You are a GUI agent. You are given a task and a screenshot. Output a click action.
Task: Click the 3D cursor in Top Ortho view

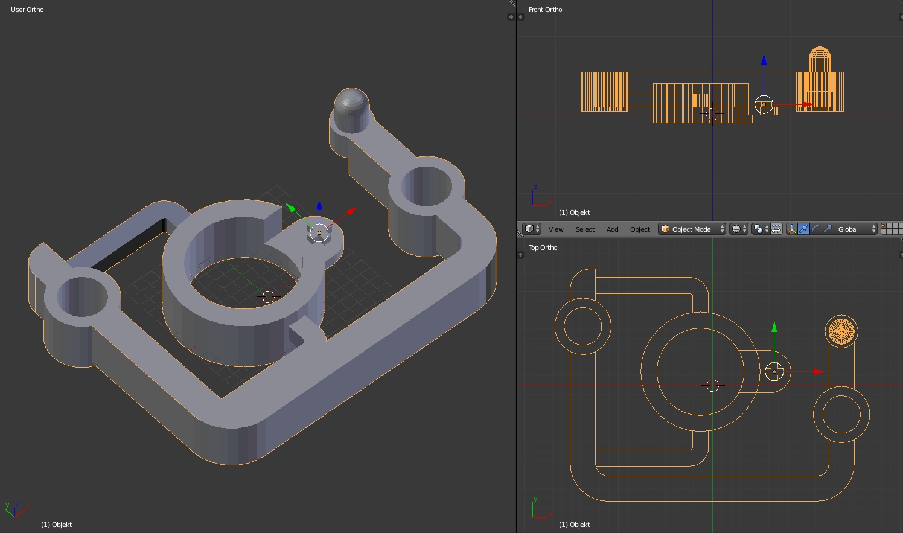pos(713,385)
